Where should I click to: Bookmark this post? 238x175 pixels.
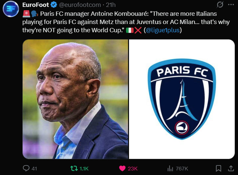click(218, 168)
